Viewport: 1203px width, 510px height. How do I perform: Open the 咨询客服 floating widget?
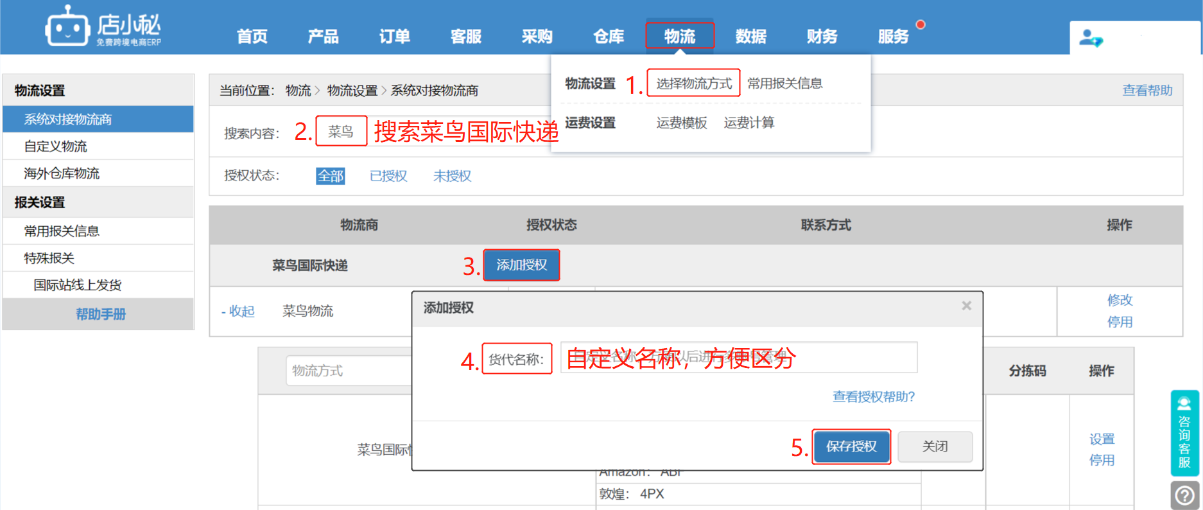tap(1184, 433)
